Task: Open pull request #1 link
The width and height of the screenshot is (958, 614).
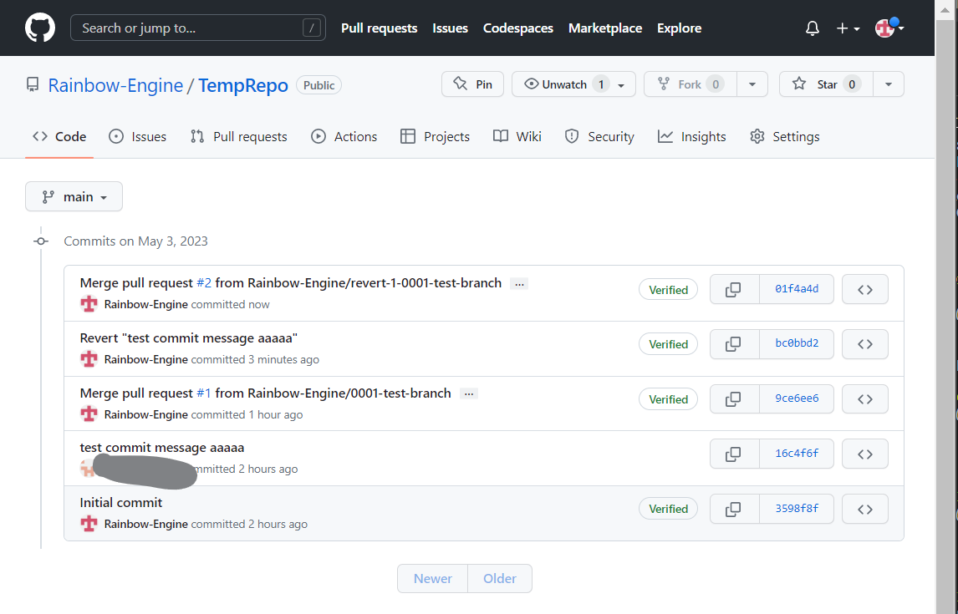Action: coord(204,393)
